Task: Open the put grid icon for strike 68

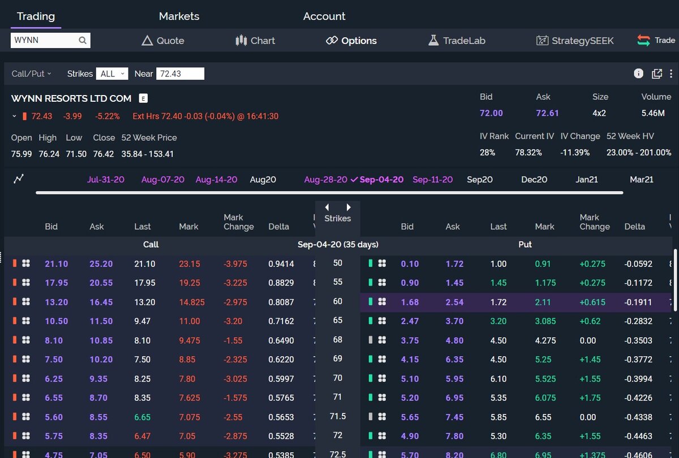Action: pos(382,340)
